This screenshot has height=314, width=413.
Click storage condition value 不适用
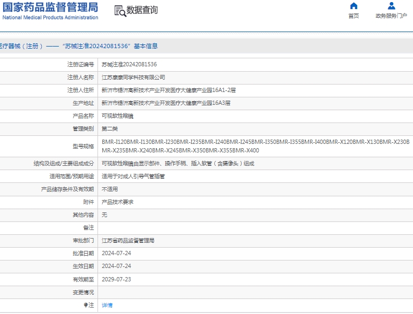pyautogui.click(x=110, y=189)
